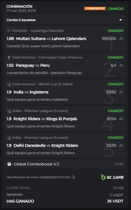
Task: Open the Multan Sultans vs Lahore Qalandars match
Action: (51, 39)
